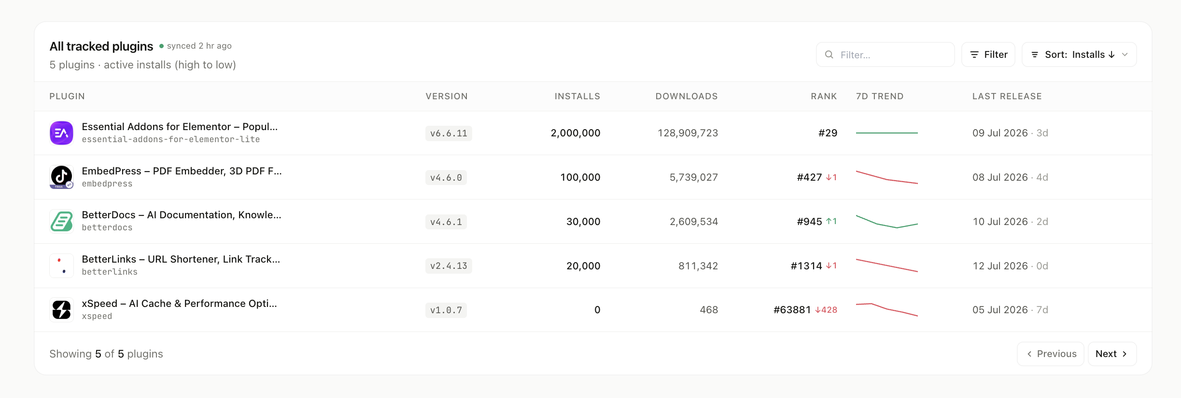
Task: Click the BetterLinks trend sparkline
Action: click(887, 266)
